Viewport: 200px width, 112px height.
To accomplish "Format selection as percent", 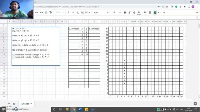I will pyautogui.click(x=73, y=12).
